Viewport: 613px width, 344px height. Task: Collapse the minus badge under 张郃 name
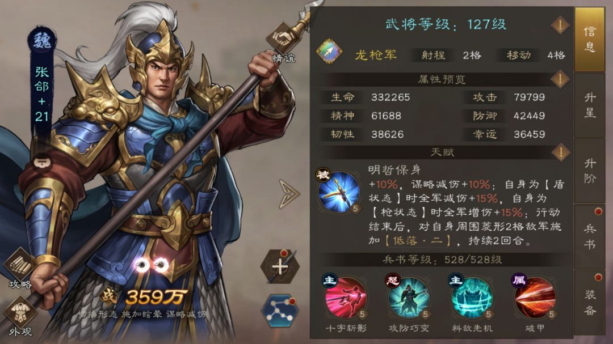(x=42, y=162)
